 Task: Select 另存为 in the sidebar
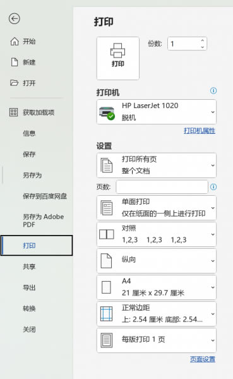[32, 175]
